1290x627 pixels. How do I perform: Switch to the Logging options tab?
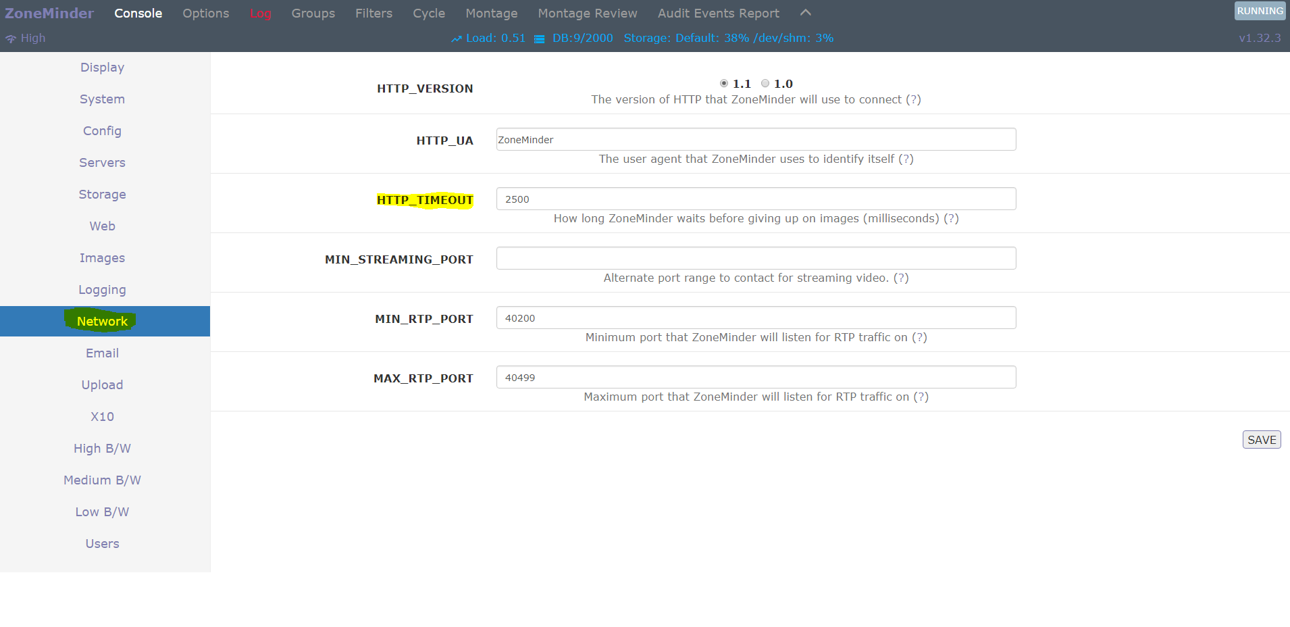[x=102, y=290]
